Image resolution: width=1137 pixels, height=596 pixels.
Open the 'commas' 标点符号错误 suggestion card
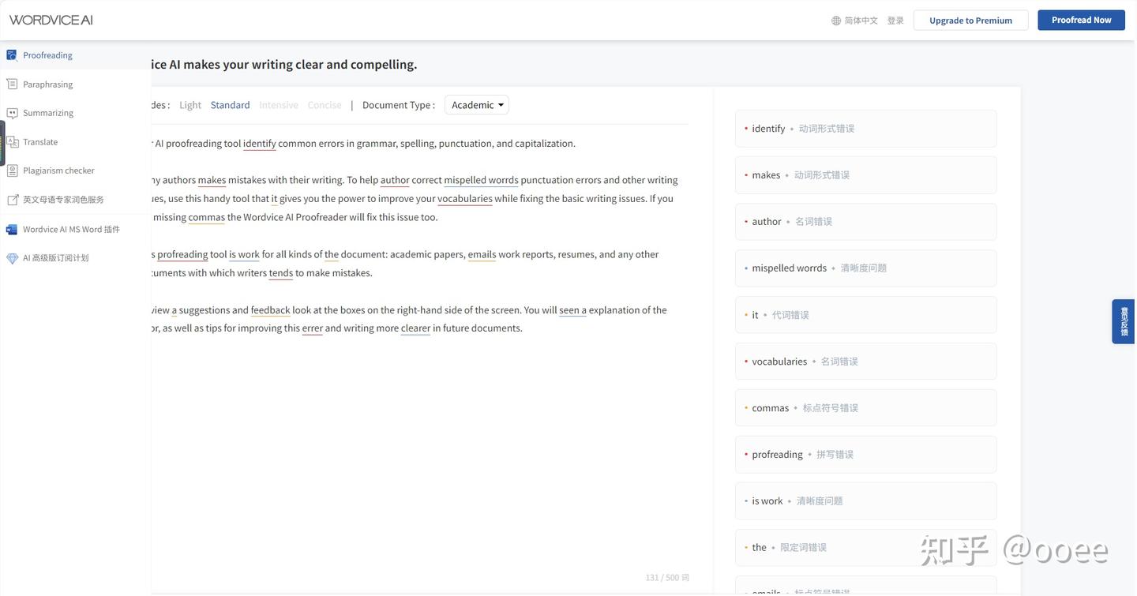coord(865,408)
